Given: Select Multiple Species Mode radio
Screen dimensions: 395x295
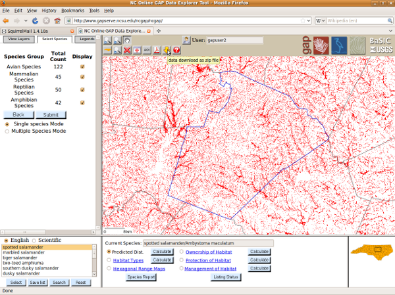Looking at the screenshot, I should click(x=7, y=131).
